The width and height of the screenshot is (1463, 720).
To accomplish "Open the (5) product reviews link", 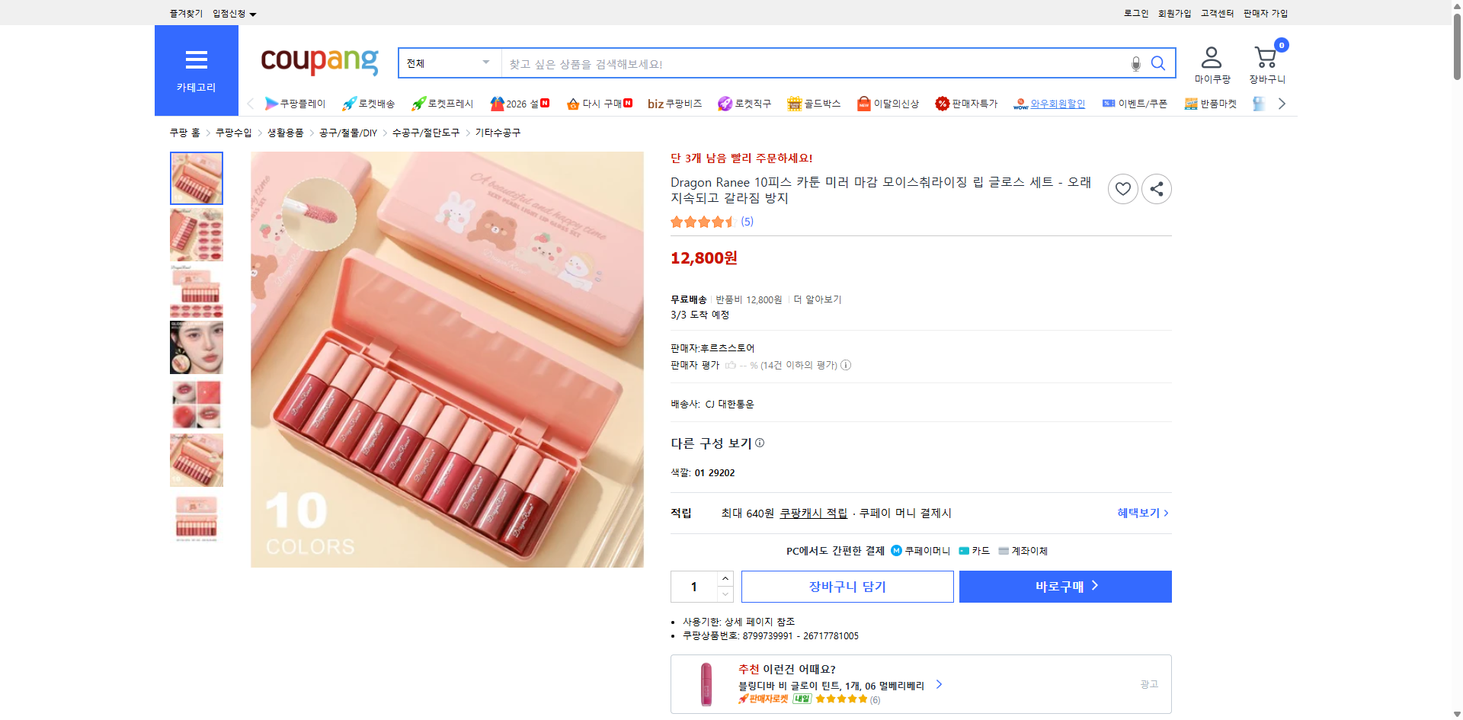I will pyautogui.click(x=748, y=222).
